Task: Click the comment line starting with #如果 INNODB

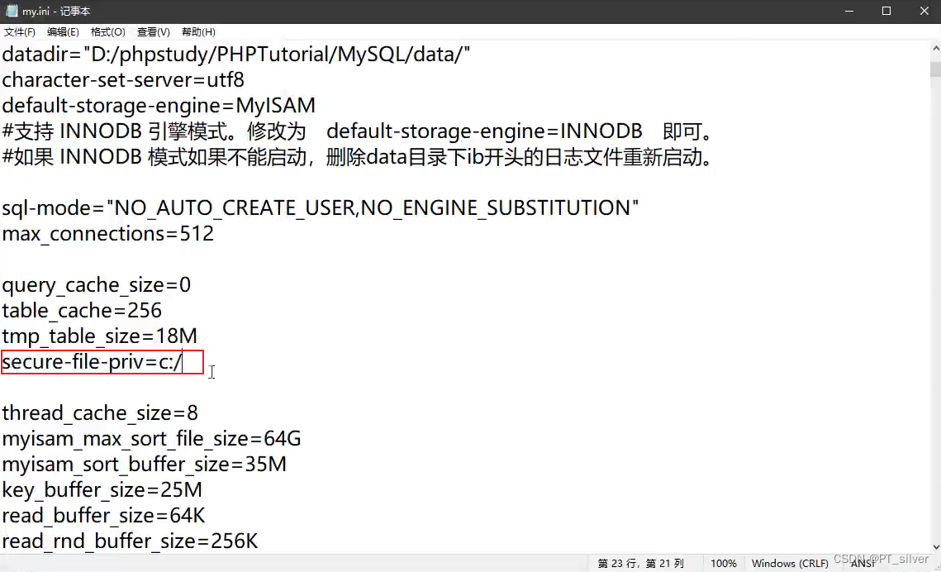Action: tap(357, 157)
